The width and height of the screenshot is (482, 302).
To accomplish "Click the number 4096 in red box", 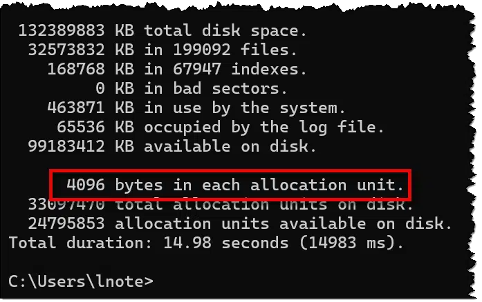I will [86, 185].
